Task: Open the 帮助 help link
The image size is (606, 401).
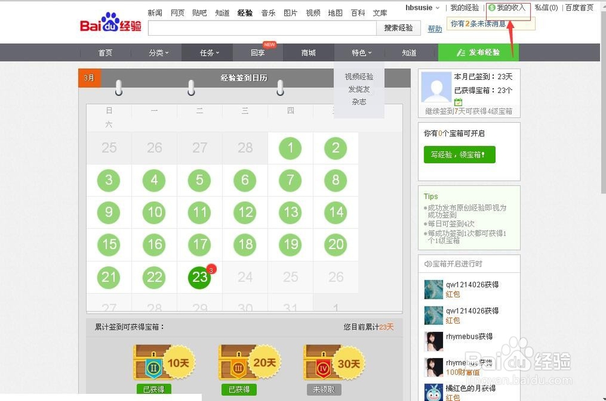Action: tap(435, 28)
